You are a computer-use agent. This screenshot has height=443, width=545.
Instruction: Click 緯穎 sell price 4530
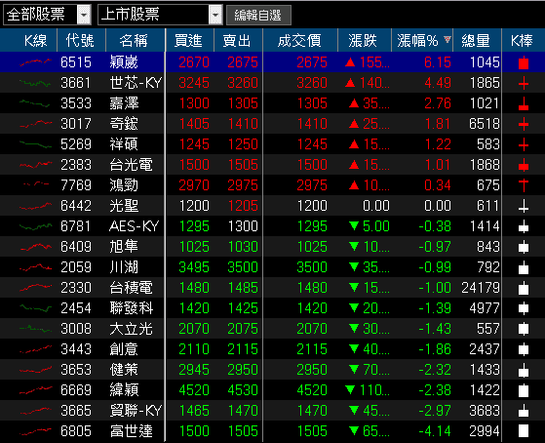tap(243, 390)
